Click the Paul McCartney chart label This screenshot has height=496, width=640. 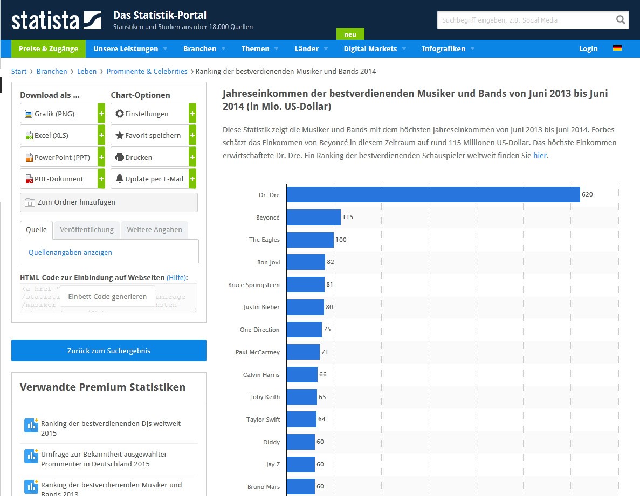pyautogui.click(x=258, y=352)
